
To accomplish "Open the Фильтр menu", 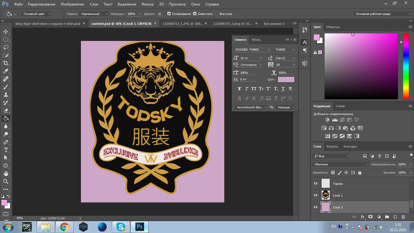I will (147, 4).
